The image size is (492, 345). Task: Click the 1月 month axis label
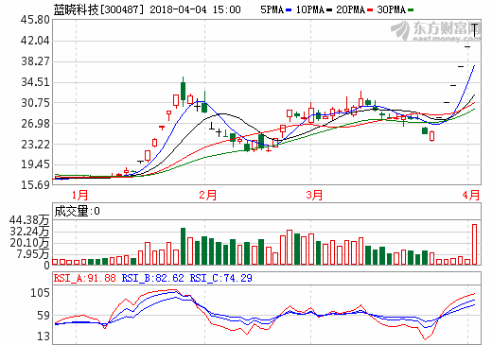79,195
